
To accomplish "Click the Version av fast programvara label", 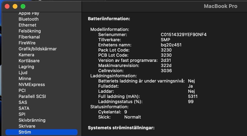I will 128,61.
